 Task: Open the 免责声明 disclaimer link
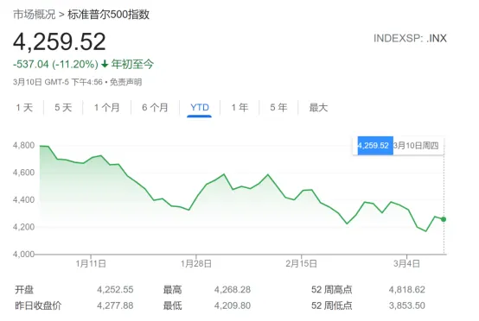125,82
